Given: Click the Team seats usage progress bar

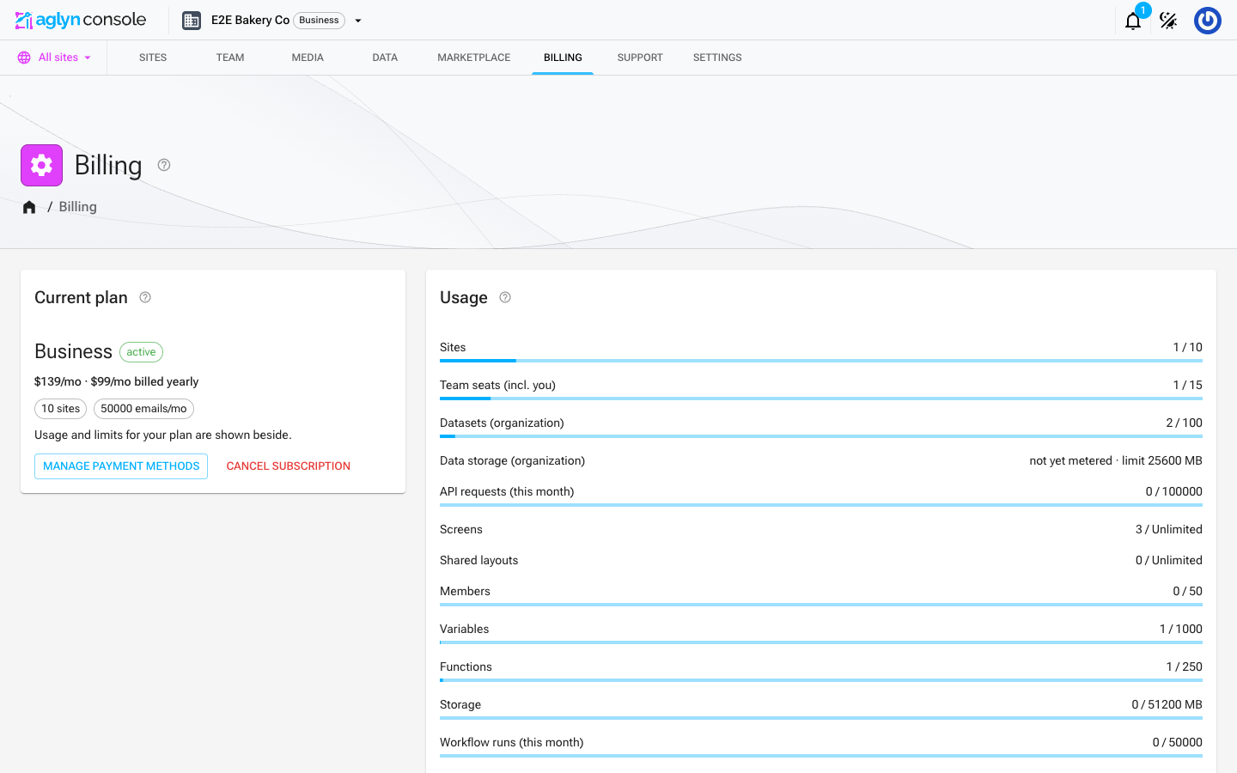Looking at the screenshot, I should tap(821, 399).
